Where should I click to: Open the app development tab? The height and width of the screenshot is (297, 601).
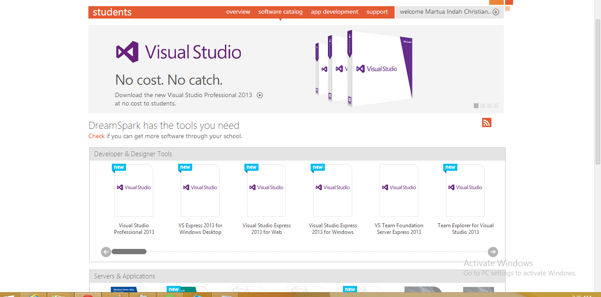click(x=335, y=12)
